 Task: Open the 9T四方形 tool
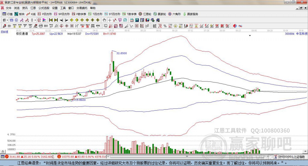pyautogui.click(x=112, y=14)
